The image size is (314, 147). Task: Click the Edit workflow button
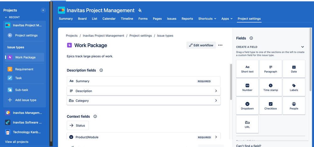201,45
